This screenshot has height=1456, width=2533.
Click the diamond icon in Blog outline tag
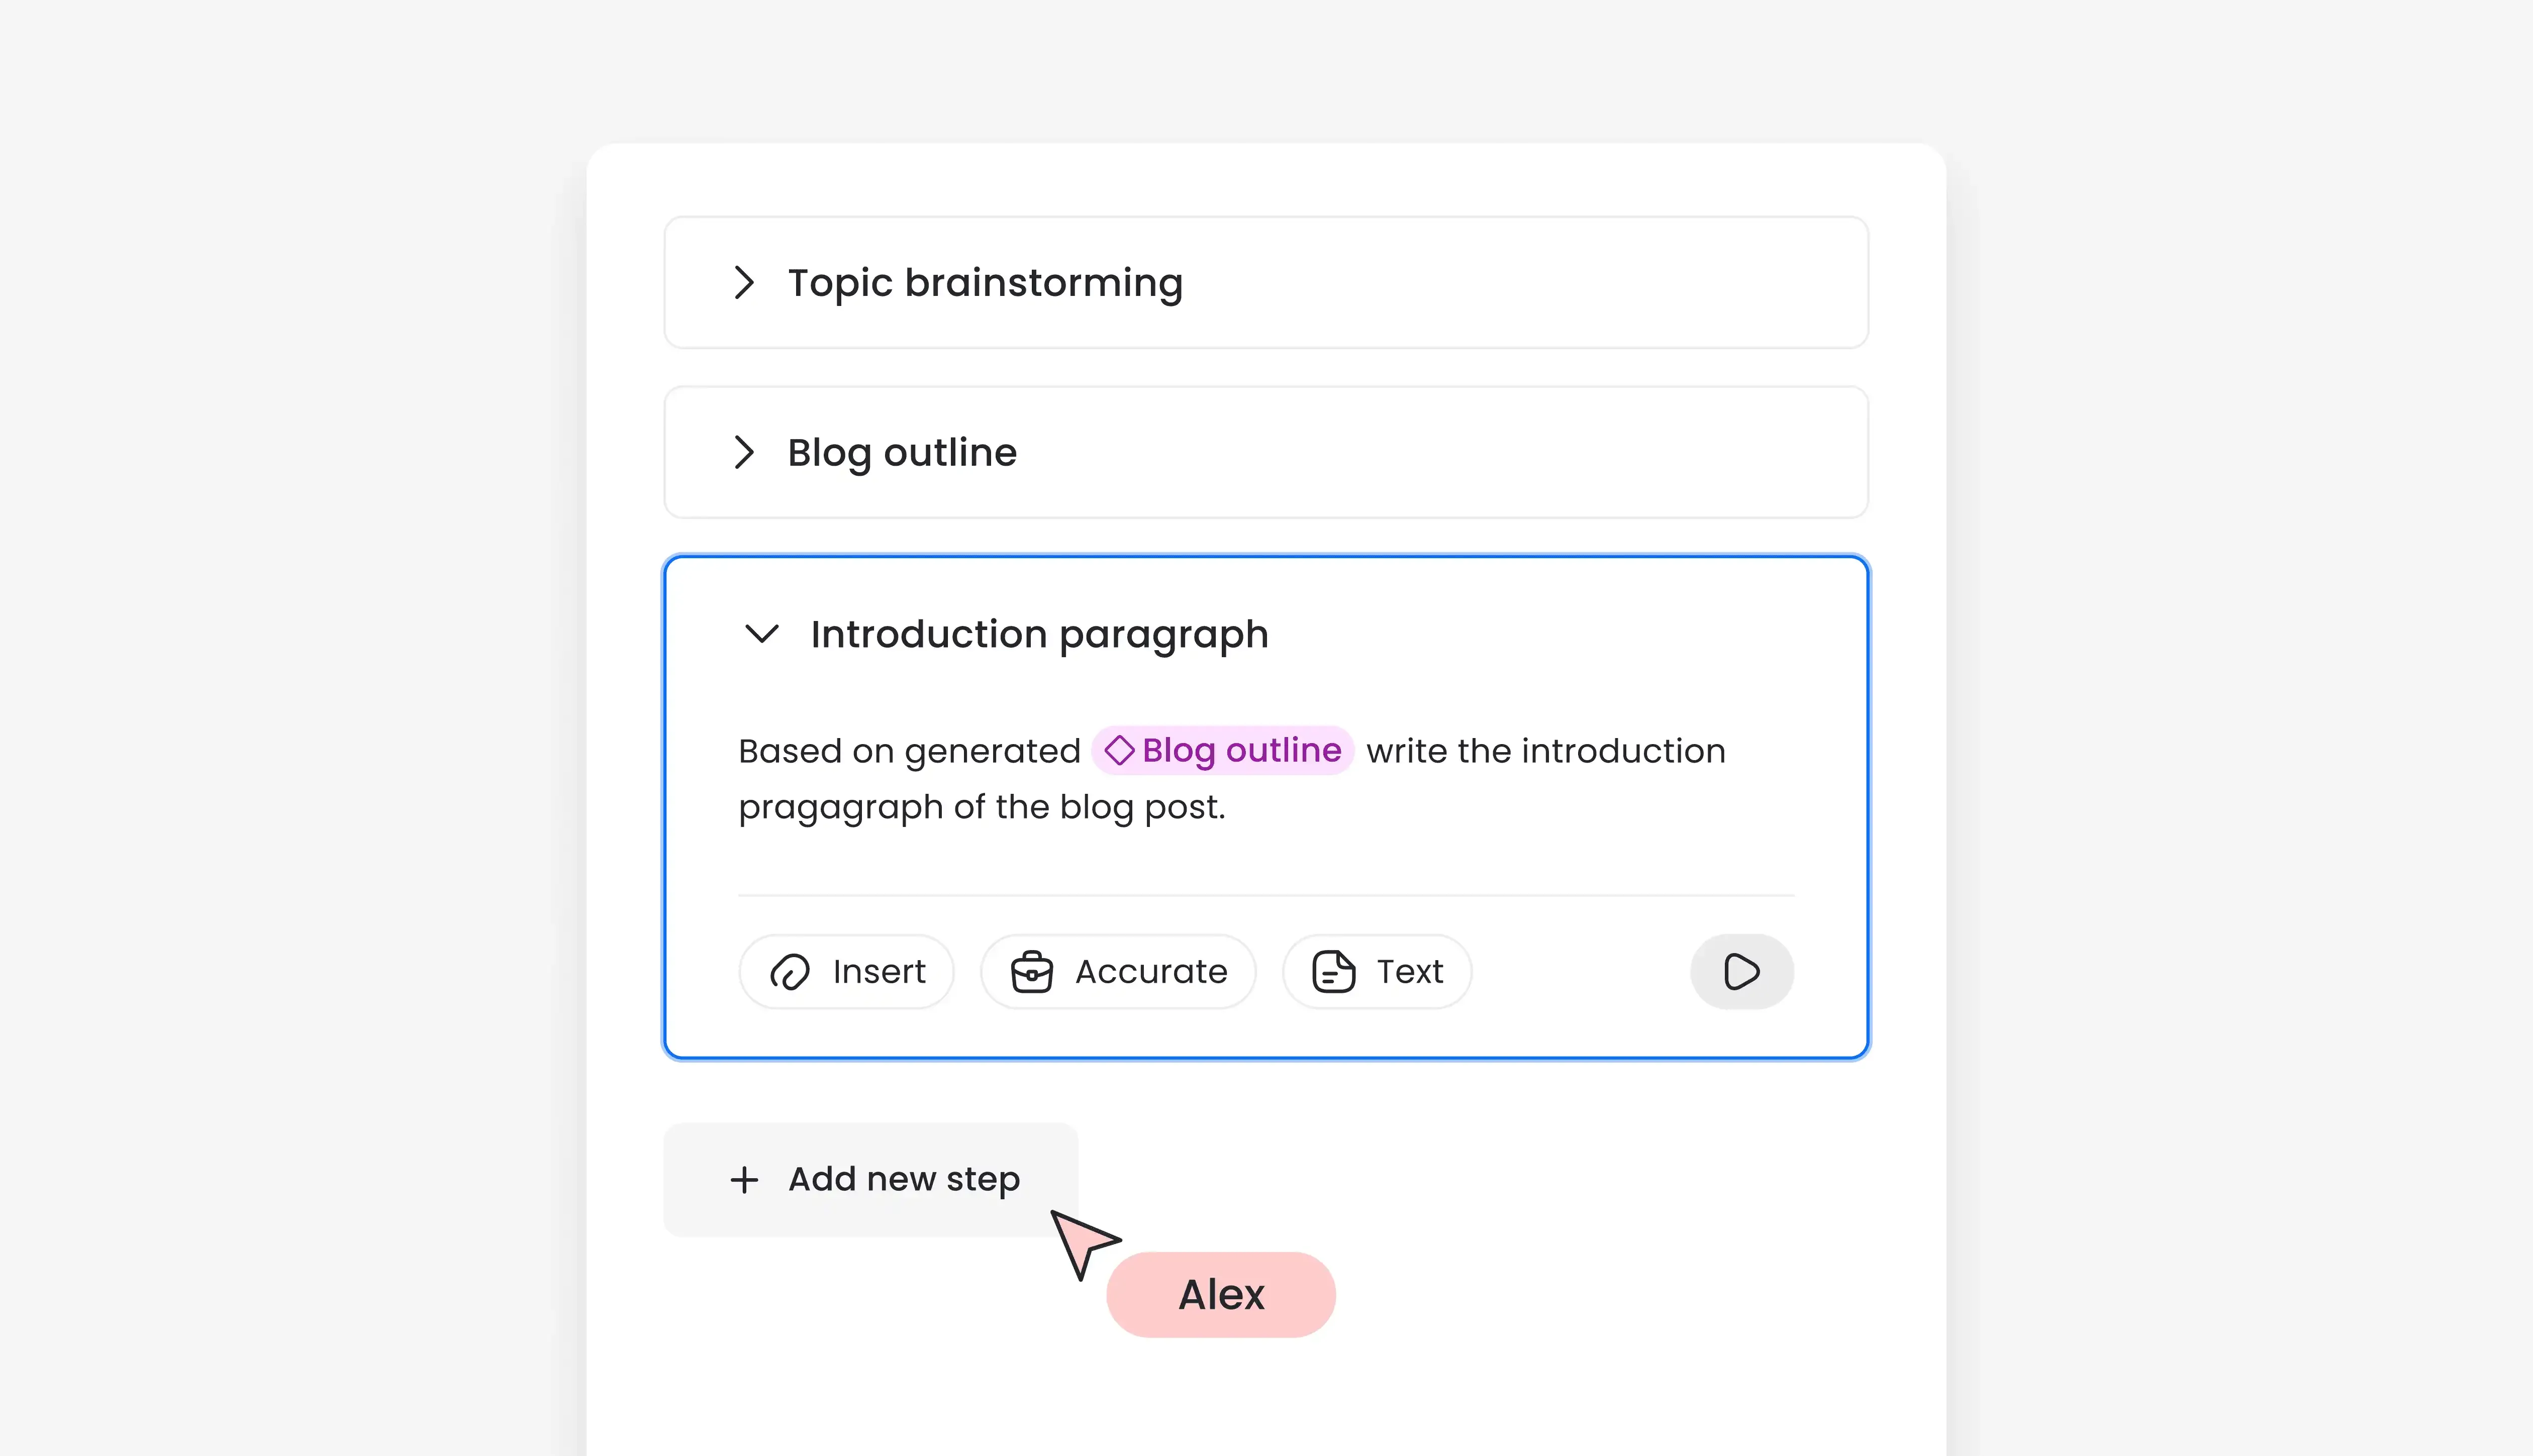[x=1119, y=750]
